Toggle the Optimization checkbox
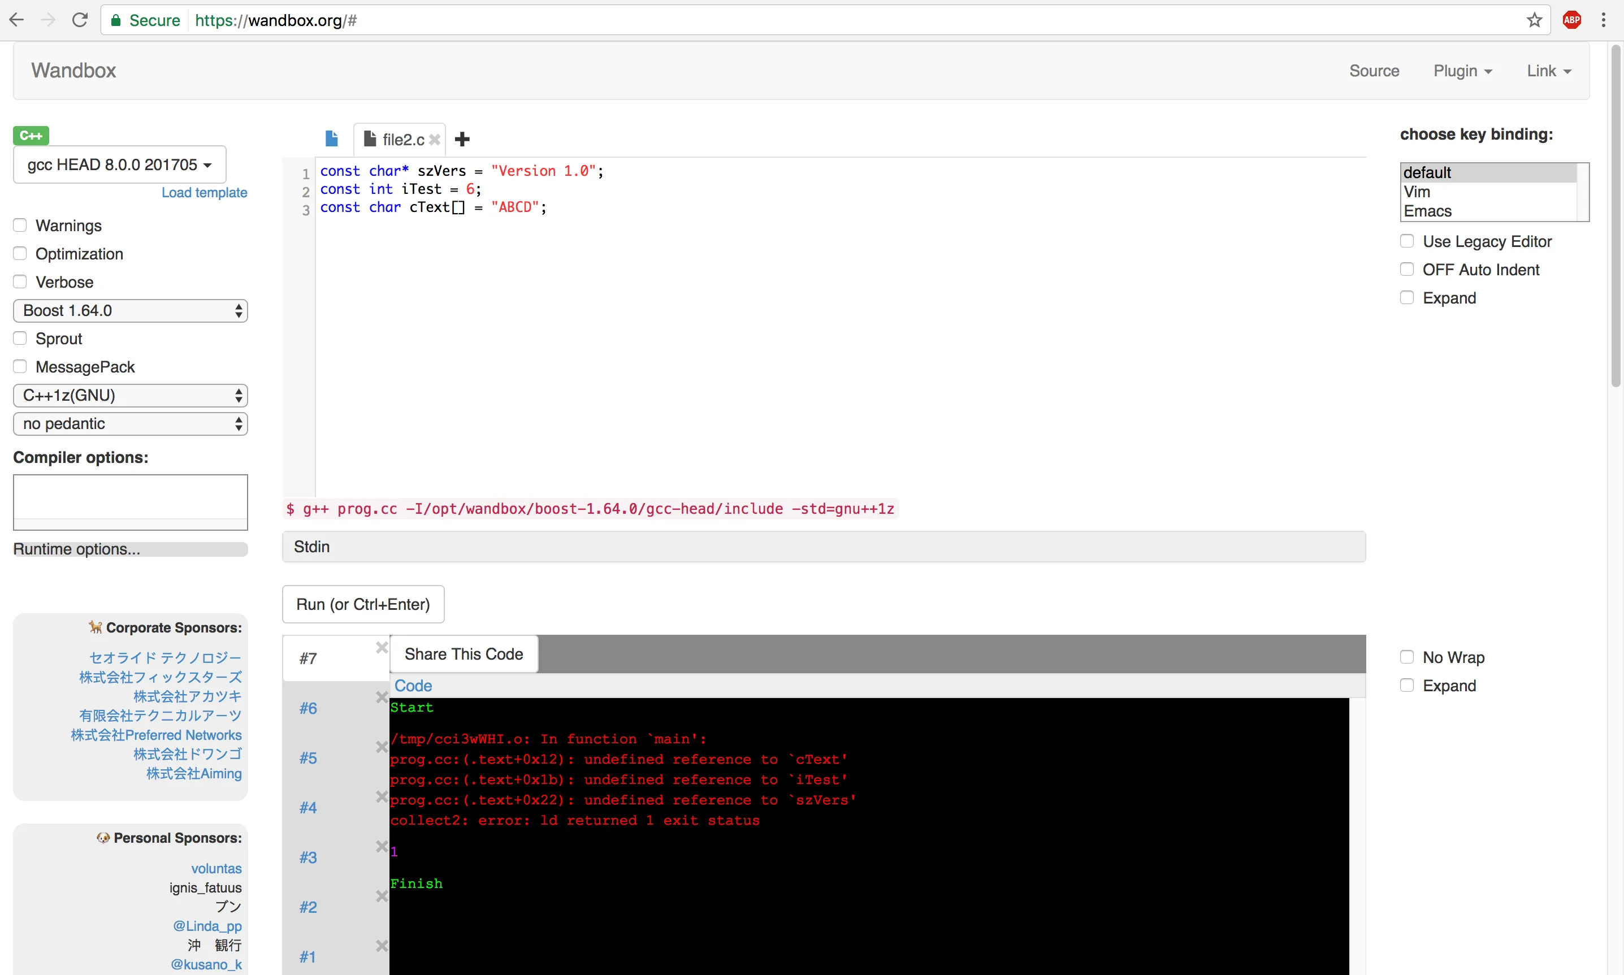This screenshot has width=1624, height=975. click(20, 254)
